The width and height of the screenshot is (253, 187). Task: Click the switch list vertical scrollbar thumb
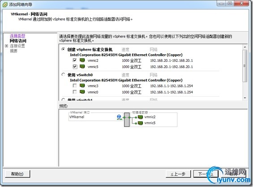point(245,66)
